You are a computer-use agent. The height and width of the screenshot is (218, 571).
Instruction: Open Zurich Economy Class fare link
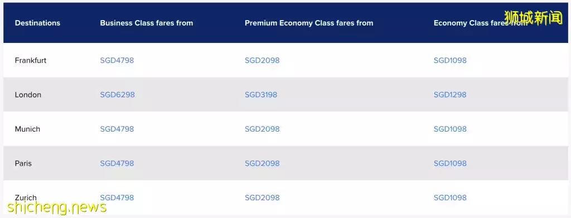coord(450,197)
